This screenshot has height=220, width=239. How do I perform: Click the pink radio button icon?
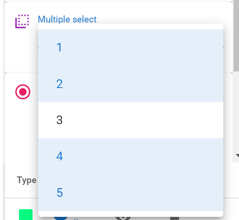click(23, 92)
